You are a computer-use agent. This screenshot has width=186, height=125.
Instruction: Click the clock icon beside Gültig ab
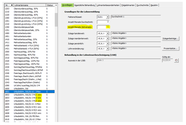[176, 60]
